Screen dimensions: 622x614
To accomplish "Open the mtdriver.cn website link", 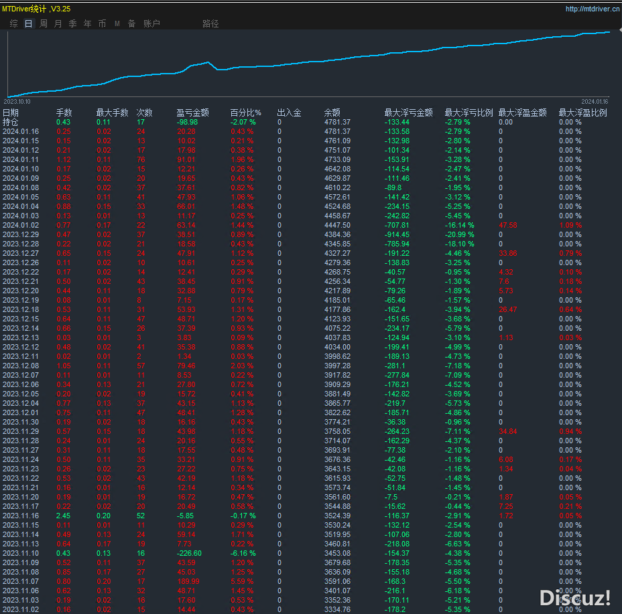I will point(592,9).
